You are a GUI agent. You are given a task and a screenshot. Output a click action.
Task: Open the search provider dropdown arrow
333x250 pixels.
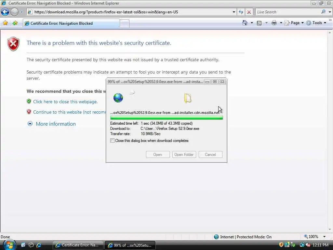[330, 12]
